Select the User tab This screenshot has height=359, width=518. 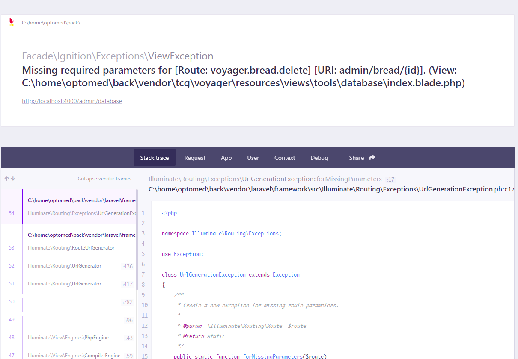(253, 157)
